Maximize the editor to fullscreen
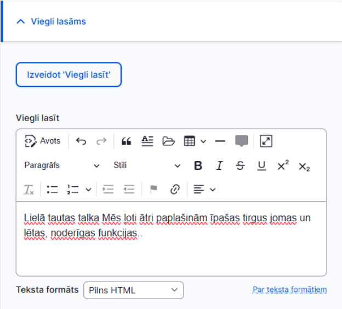Viewport: 342px width, 309px height. [266, 141]
